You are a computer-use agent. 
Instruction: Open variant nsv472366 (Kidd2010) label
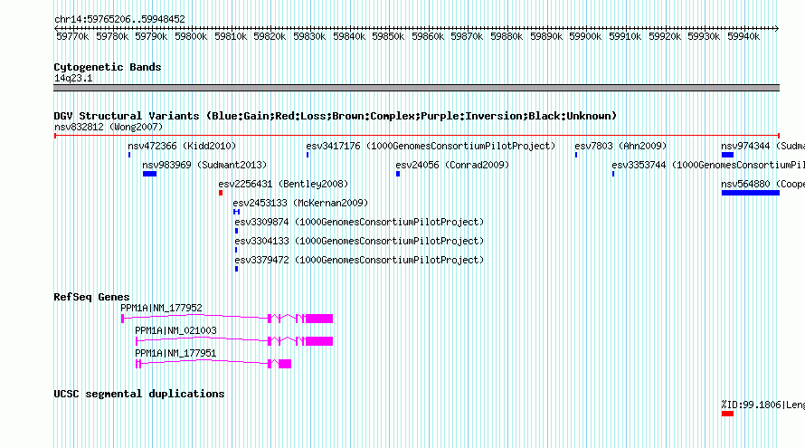[x=182, y=146]
